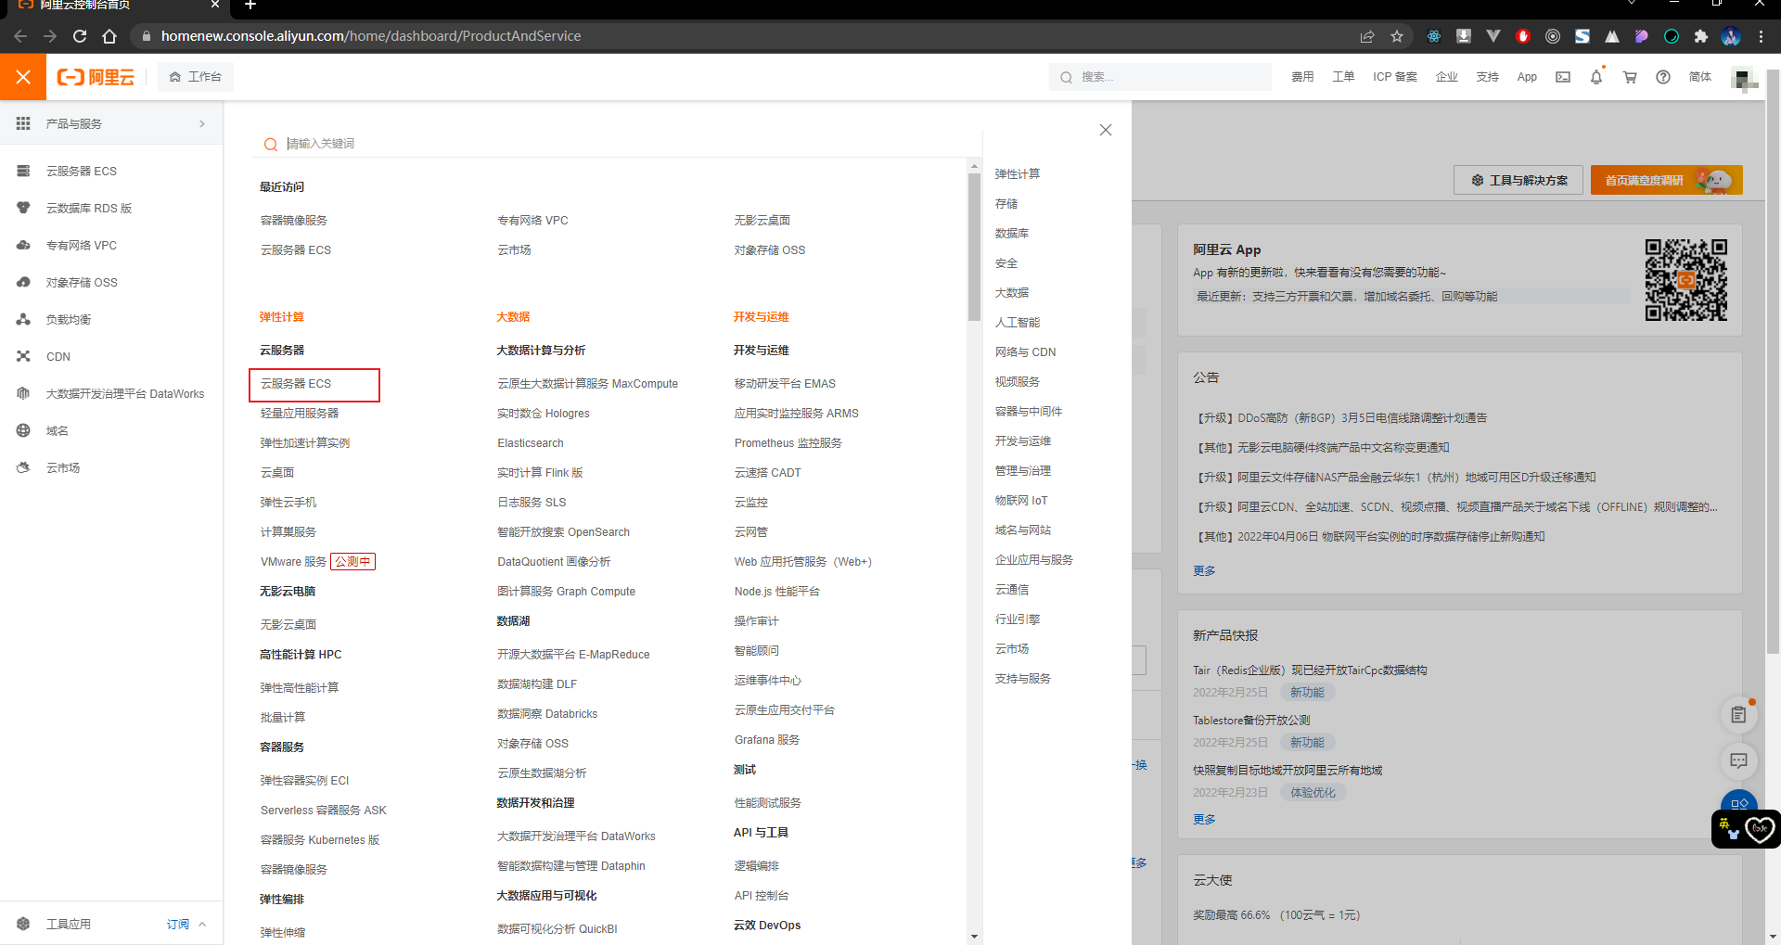The height and width of the screenshot is (945, 1781).
Task: Click the help question mark icon
Action: (1663, 77)
